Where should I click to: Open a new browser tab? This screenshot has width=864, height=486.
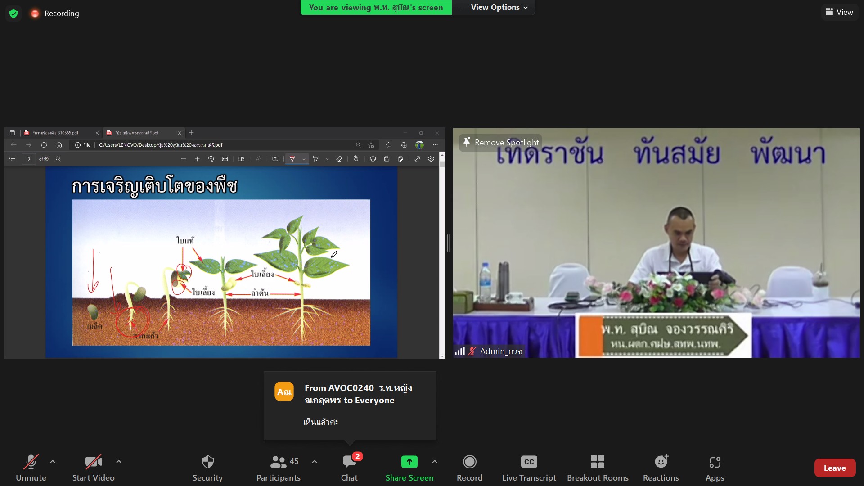point(191,133)
